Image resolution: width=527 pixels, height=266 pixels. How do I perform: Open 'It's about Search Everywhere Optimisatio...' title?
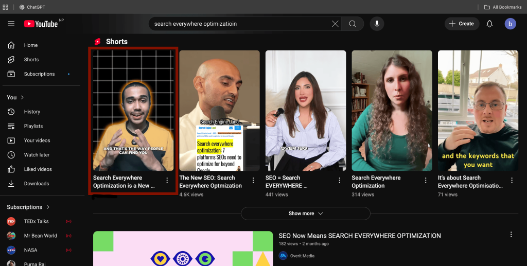point(470,182)
